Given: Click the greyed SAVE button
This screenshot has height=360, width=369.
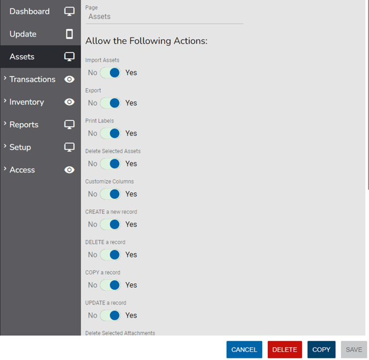Looking at the screenshot, I should click(354, 349).
